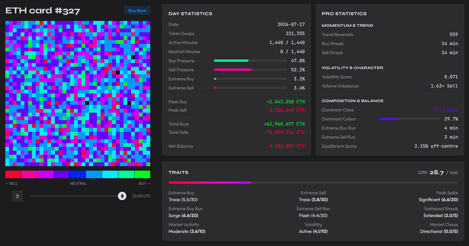This screenshot has width=469, height=246.
Task: Click the Volatility Active (4.1/10) trait
Action: click(x=313, y=228)
